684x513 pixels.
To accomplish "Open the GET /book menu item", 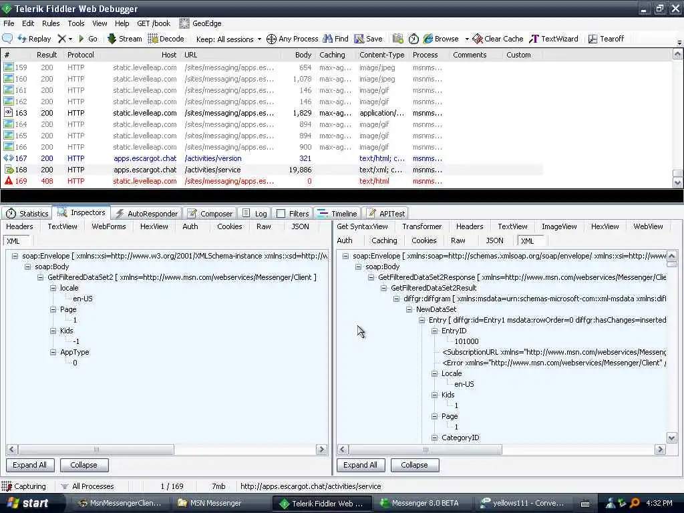I will click(154, 23).
